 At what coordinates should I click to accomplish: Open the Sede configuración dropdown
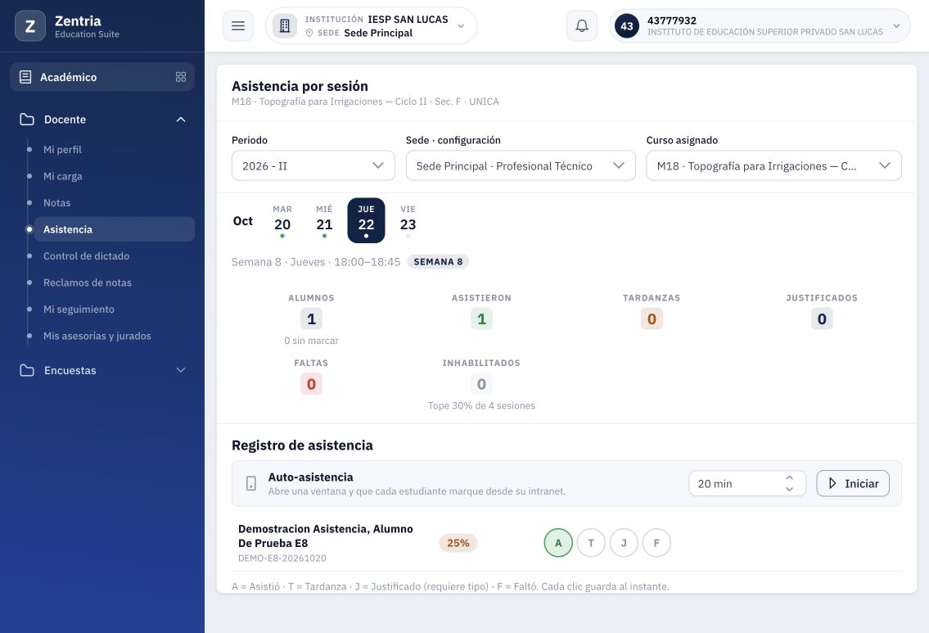pos(521,166)
